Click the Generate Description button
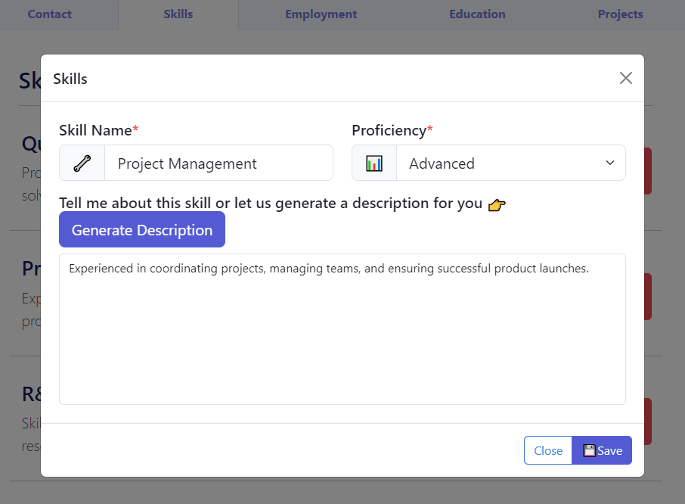685x504 pixels. [x=141, y=229]
